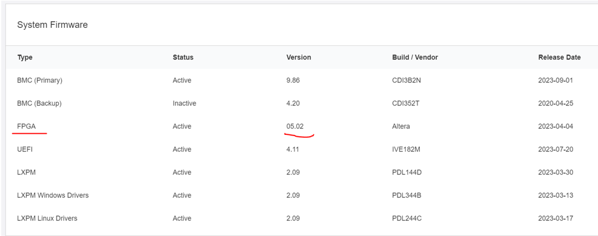Click the Altera vendor cell
598x236 pixels.
coord(401,126)
